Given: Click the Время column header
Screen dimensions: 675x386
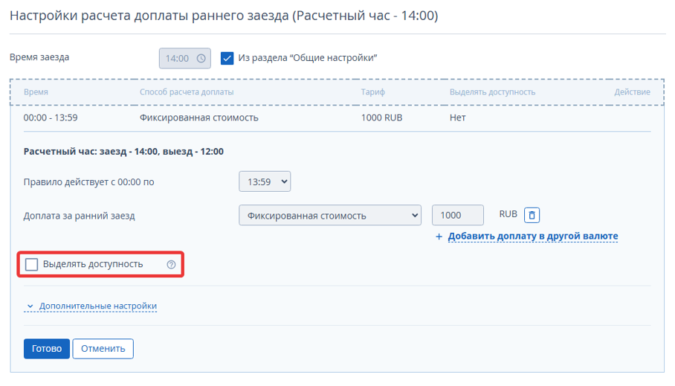Looking at the screenshot, I should [36, 91].
